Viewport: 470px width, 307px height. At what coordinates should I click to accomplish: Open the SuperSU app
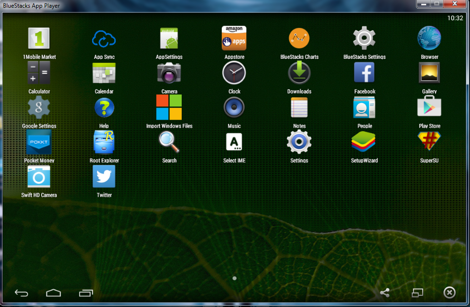pyautogui.click(x=429, y=141)
